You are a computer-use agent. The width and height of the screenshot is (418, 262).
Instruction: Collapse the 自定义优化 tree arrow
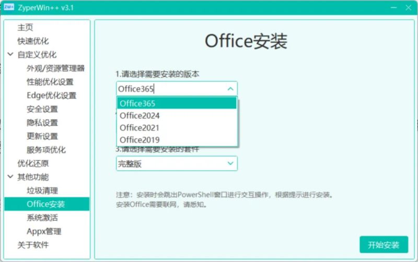click(x=10, y=54)
